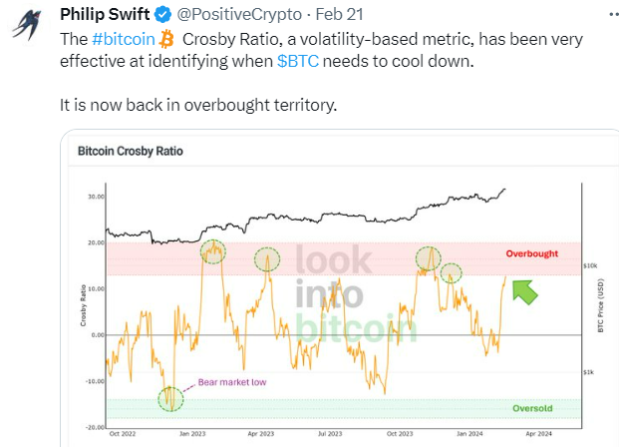Screen dimensions: 619x447
Task: Click the green arrow on the chart
Action: pyautogui.click(x=524, y=290)
